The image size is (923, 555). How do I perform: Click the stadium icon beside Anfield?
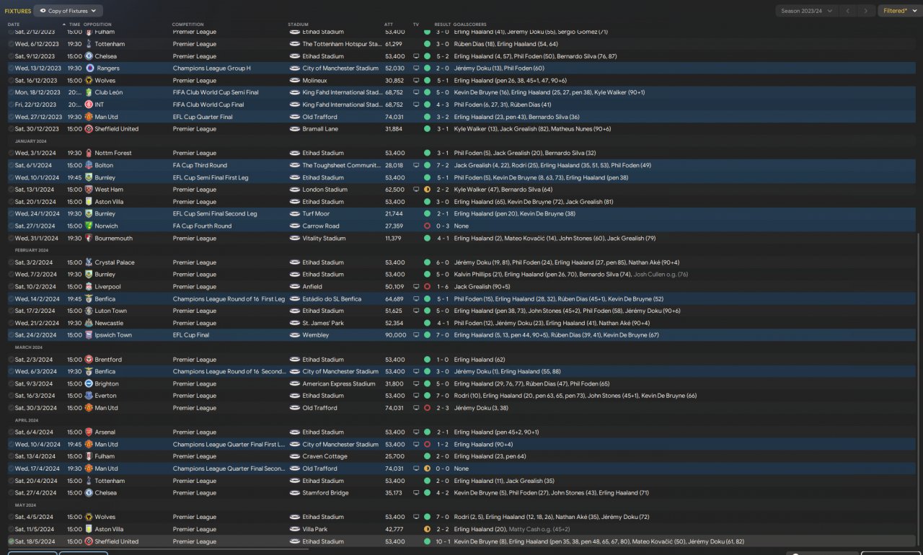295,287
